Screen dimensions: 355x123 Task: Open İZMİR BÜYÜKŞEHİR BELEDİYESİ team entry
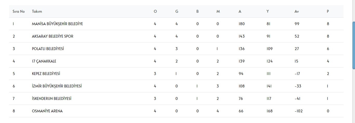point(57,86)
